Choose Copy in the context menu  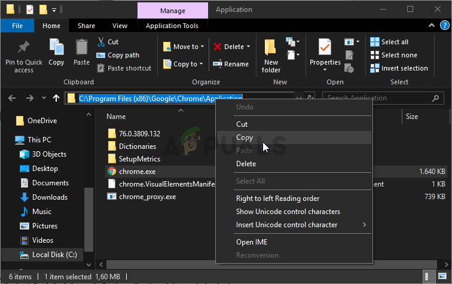pyautogui.click(x=294, y=138)
